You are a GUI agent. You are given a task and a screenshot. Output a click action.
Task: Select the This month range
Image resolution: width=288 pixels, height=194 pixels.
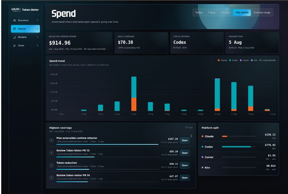[x=242, y=13]
